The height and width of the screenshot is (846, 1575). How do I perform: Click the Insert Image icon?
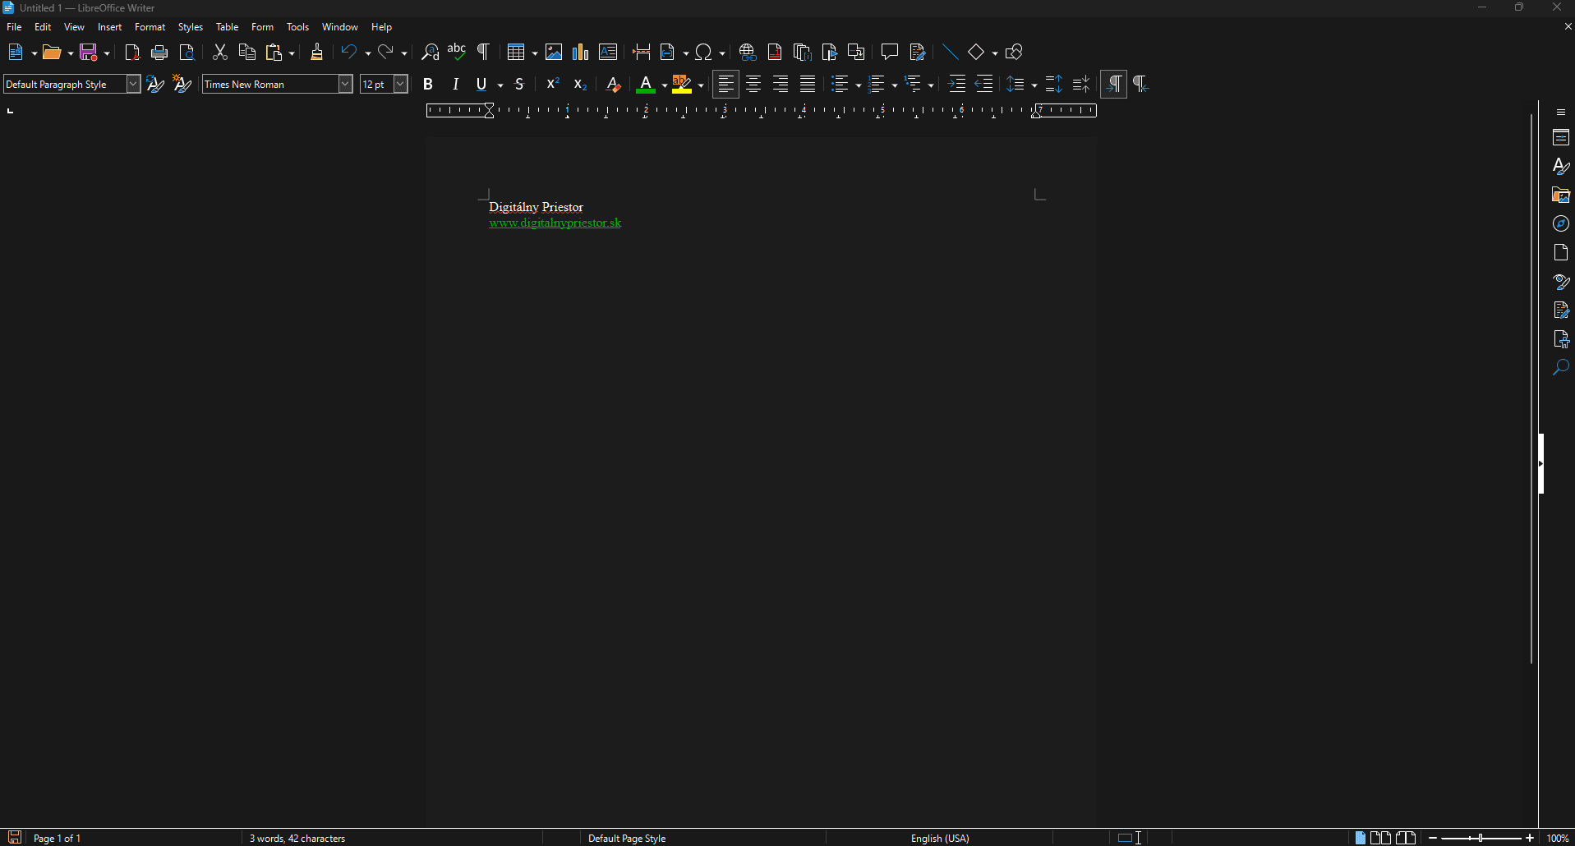point(554,53)
